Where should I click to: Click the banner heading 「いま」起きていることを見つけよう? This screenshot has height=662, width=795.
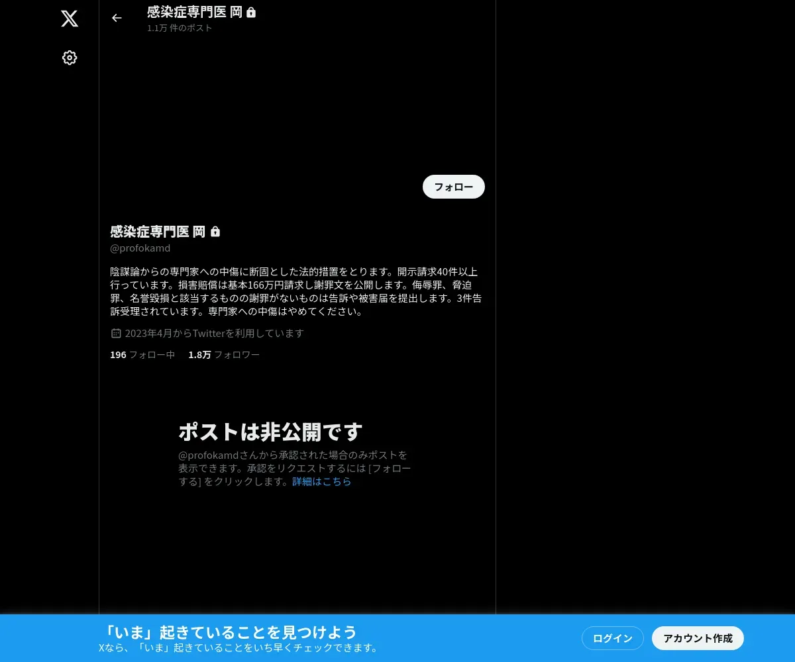230,632
